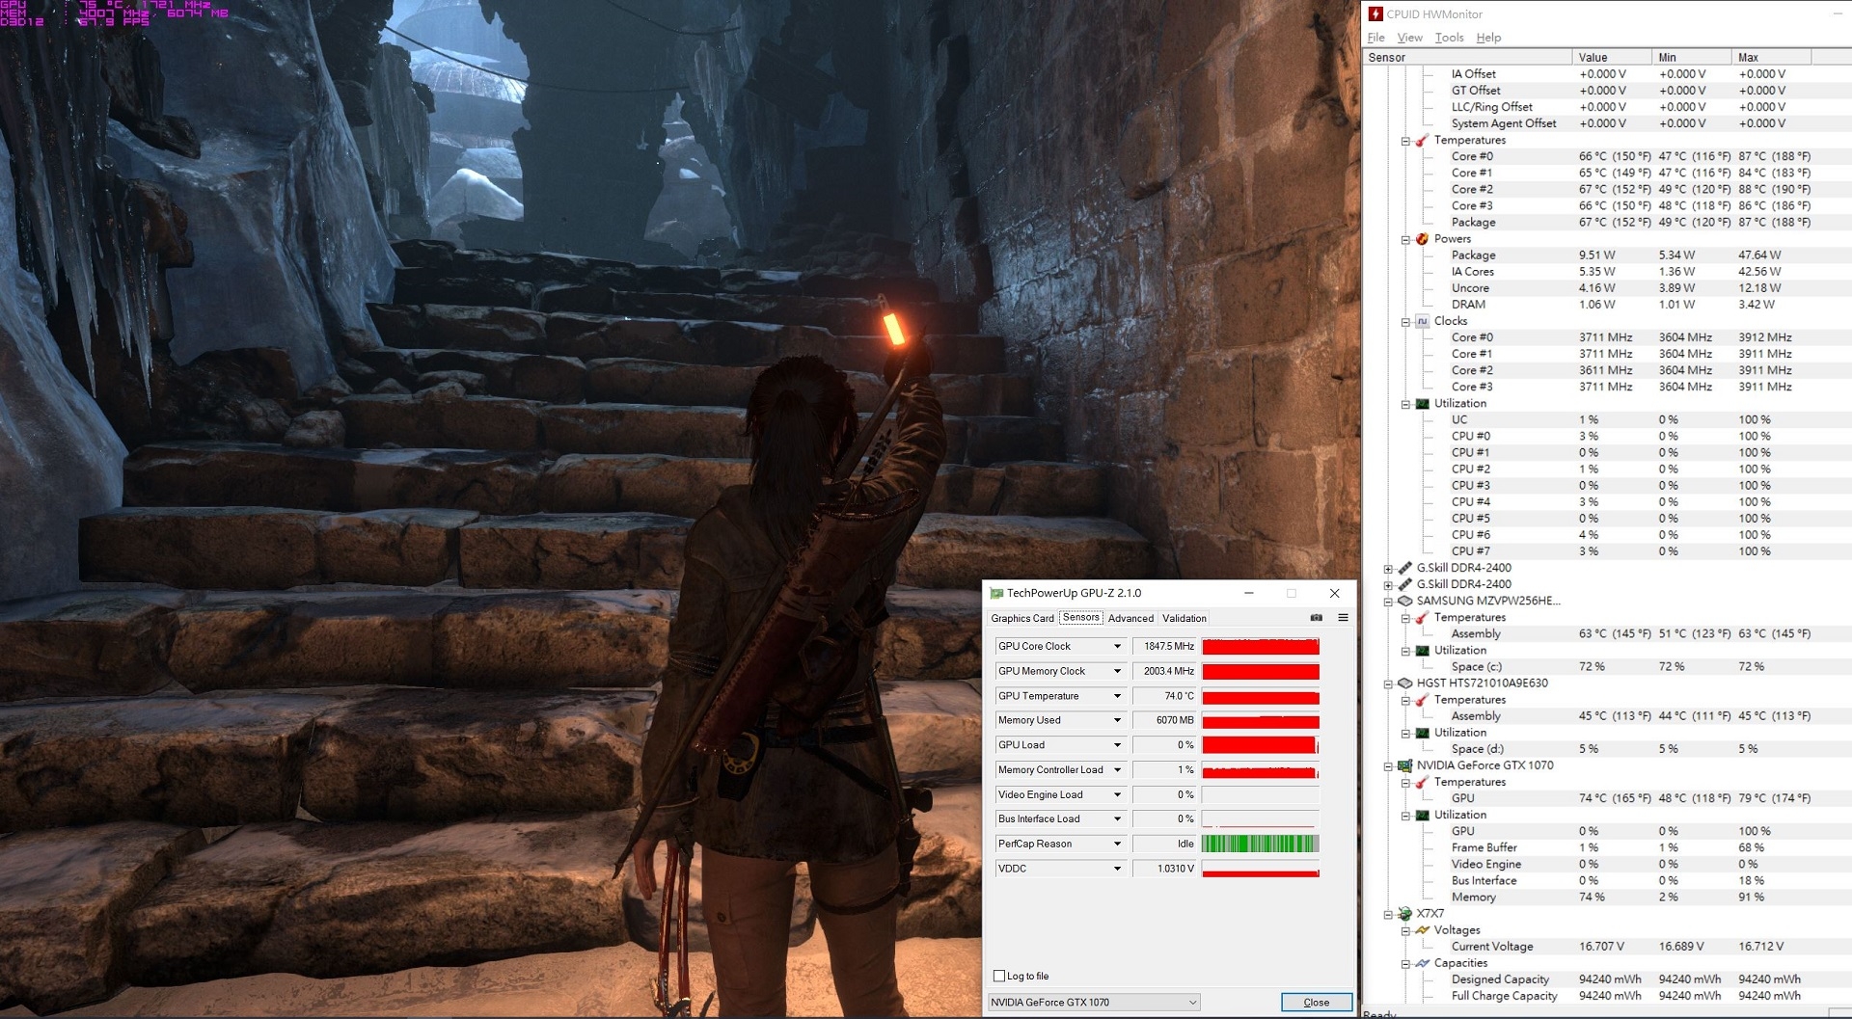Click the GPU Core Clock history graph
The width and height of the screenshot is (1852, 1019).
pyautogui.click(x=1261, y=646)
